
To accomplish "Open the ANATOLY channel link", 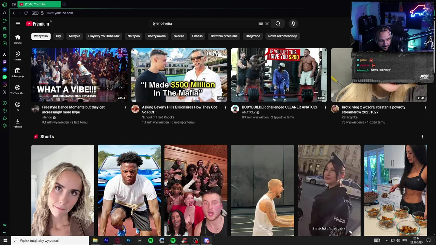I will point(249,112).
